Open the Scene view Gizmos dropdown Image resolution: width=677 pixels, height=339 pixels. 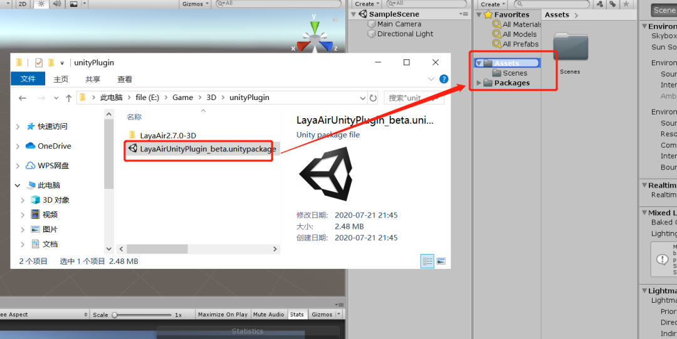tap(195, 4)
